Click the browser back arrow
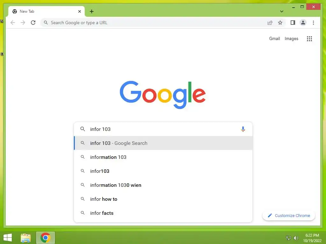This screenshot has width=326, height=244. coord(13,23)
